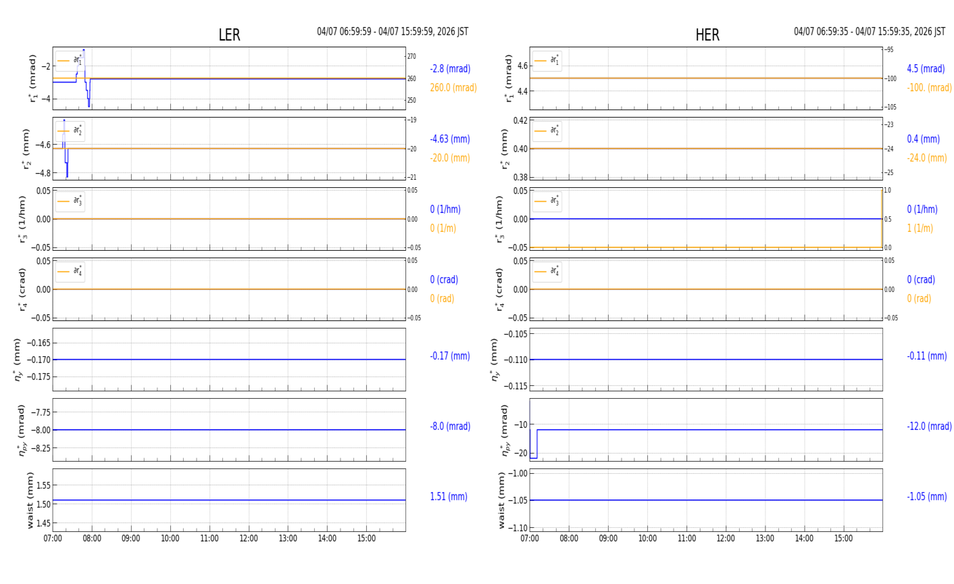Click the ∂r2* legend in the HER plot
Screen dimensions: 954x584
(x=547, y=131)
